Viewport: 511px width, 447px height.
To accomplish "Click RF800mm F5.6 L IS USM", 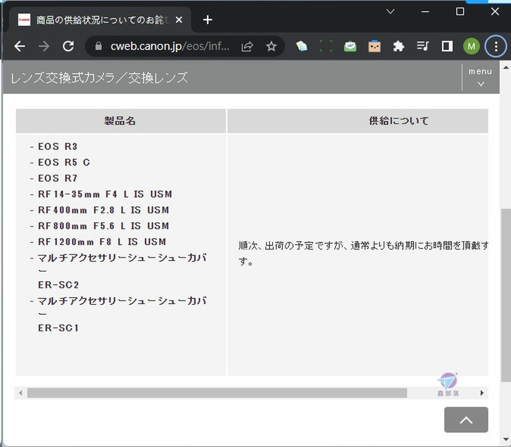I will point(104,226).
